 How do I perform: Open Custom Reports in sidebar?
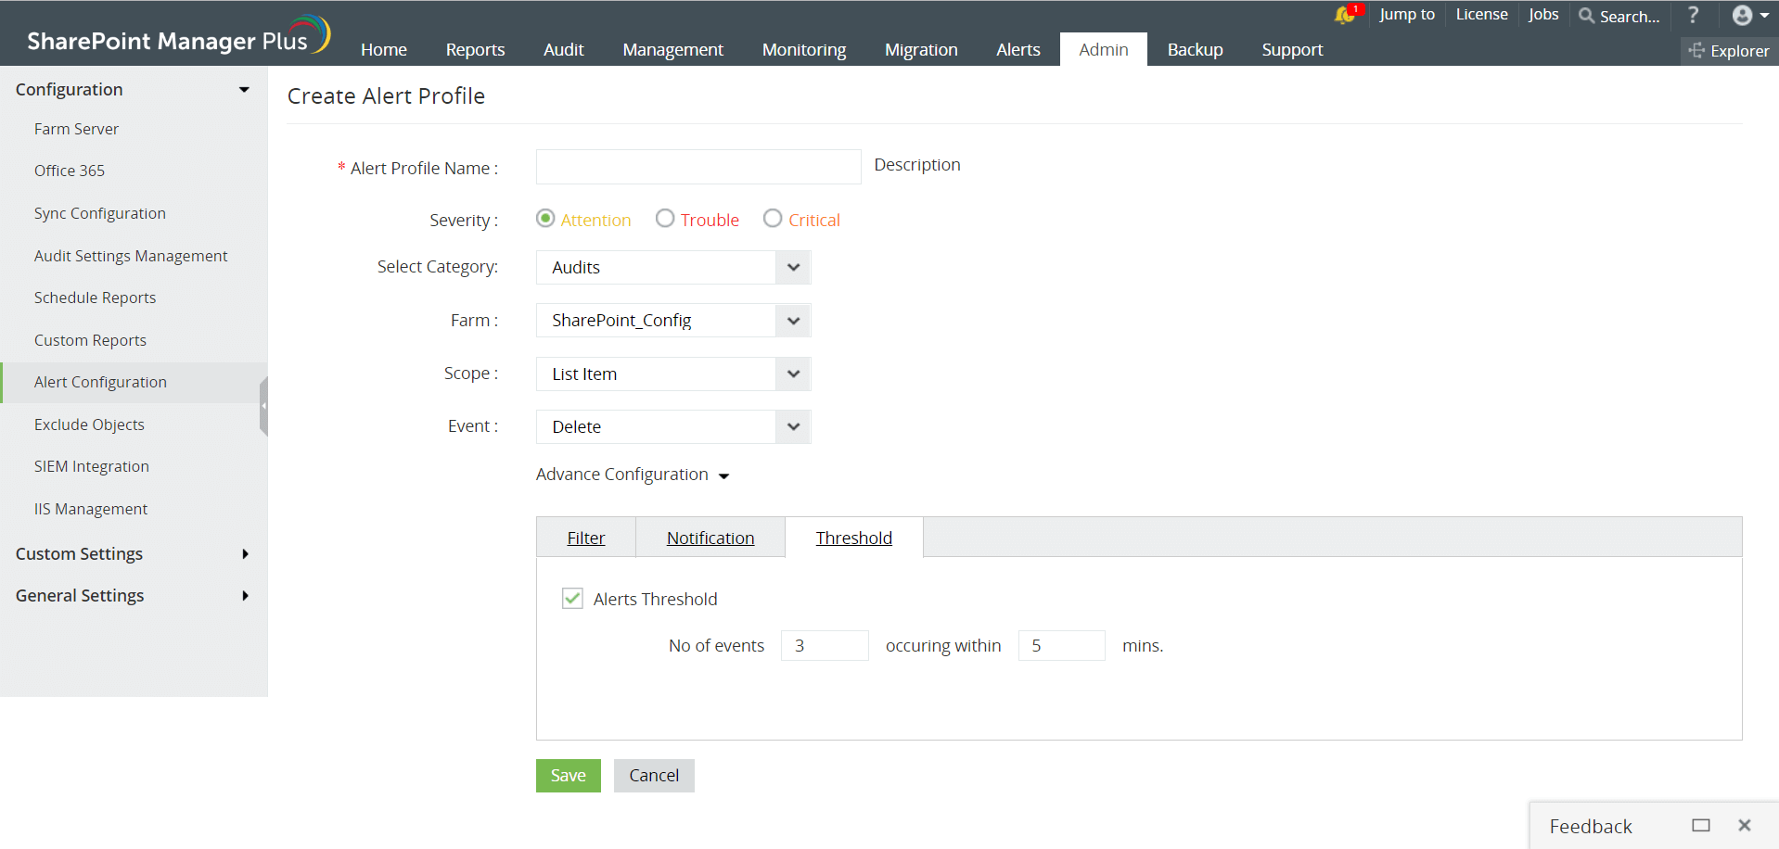click(90, 340)
